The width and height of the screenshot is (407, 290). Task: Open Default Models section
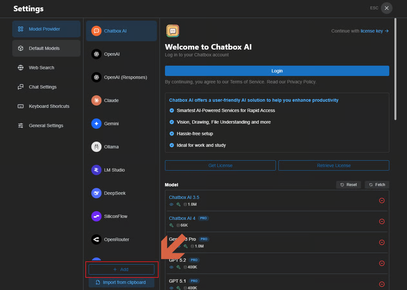(44, 48)
